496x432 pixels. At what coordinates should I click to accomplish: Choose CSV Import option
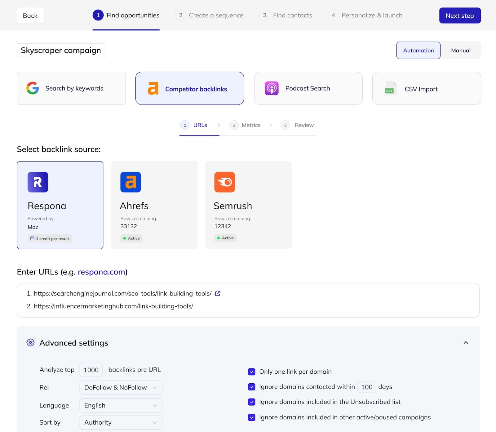(427, 88)
